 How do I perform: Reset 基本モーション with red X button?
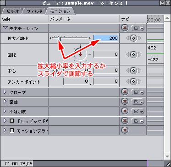[125, 28]
